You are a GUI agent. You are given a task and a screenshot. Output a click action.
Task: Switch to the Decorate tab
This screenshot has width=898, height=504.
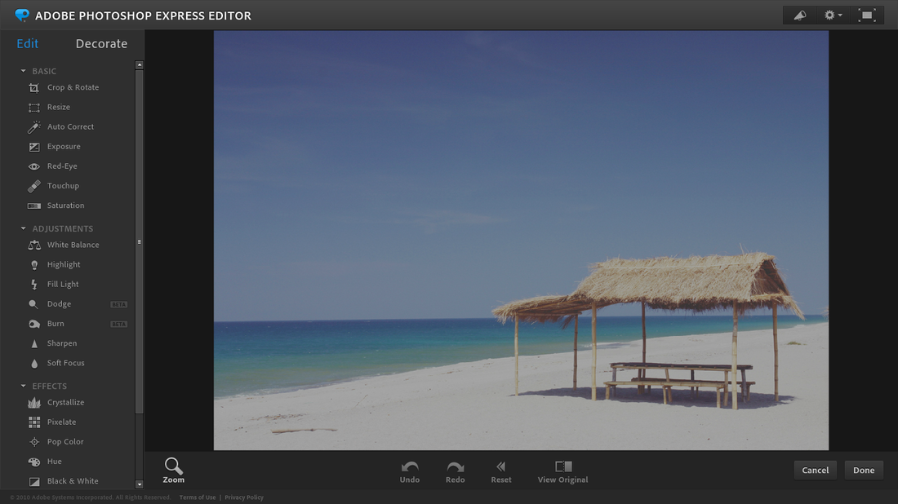click(x=101, y=43)
